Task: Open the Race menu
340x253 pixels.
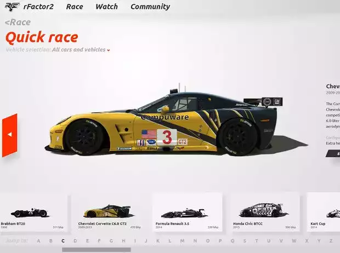Action: click(75, 7)
